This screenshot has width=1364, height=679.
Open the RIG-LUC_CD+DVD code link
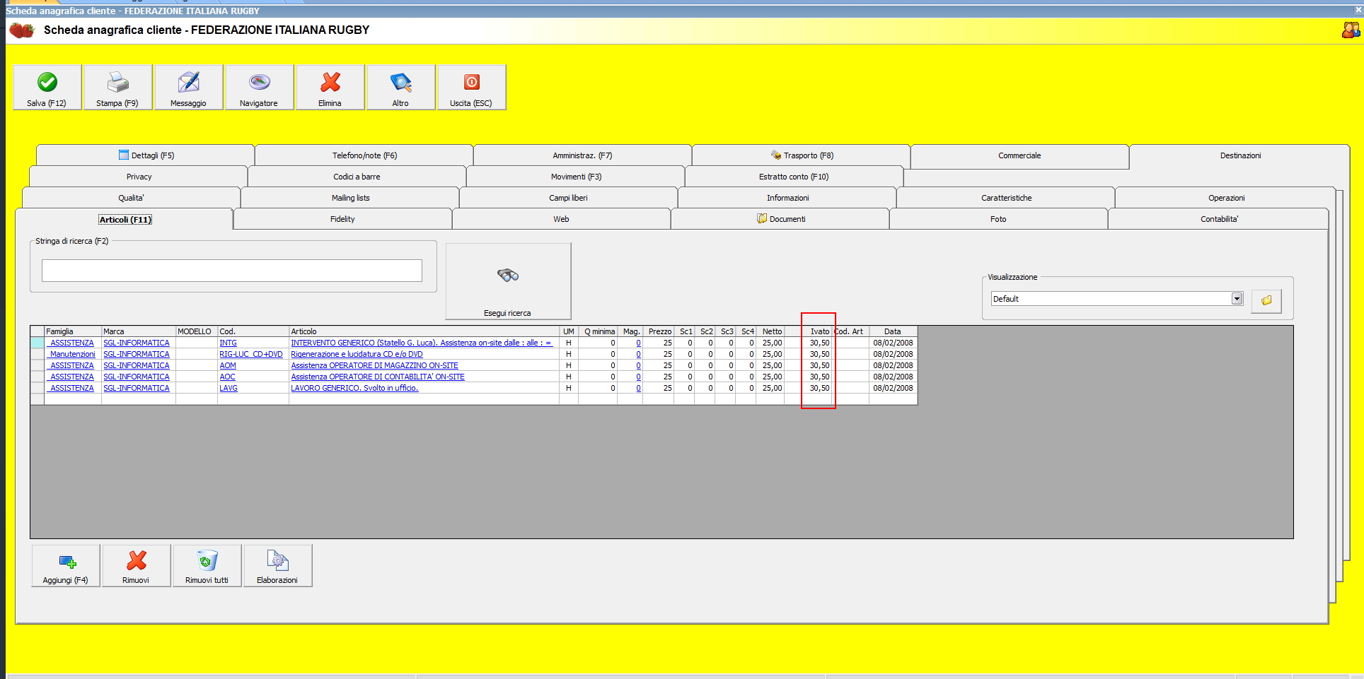click(x=250, y=354)
